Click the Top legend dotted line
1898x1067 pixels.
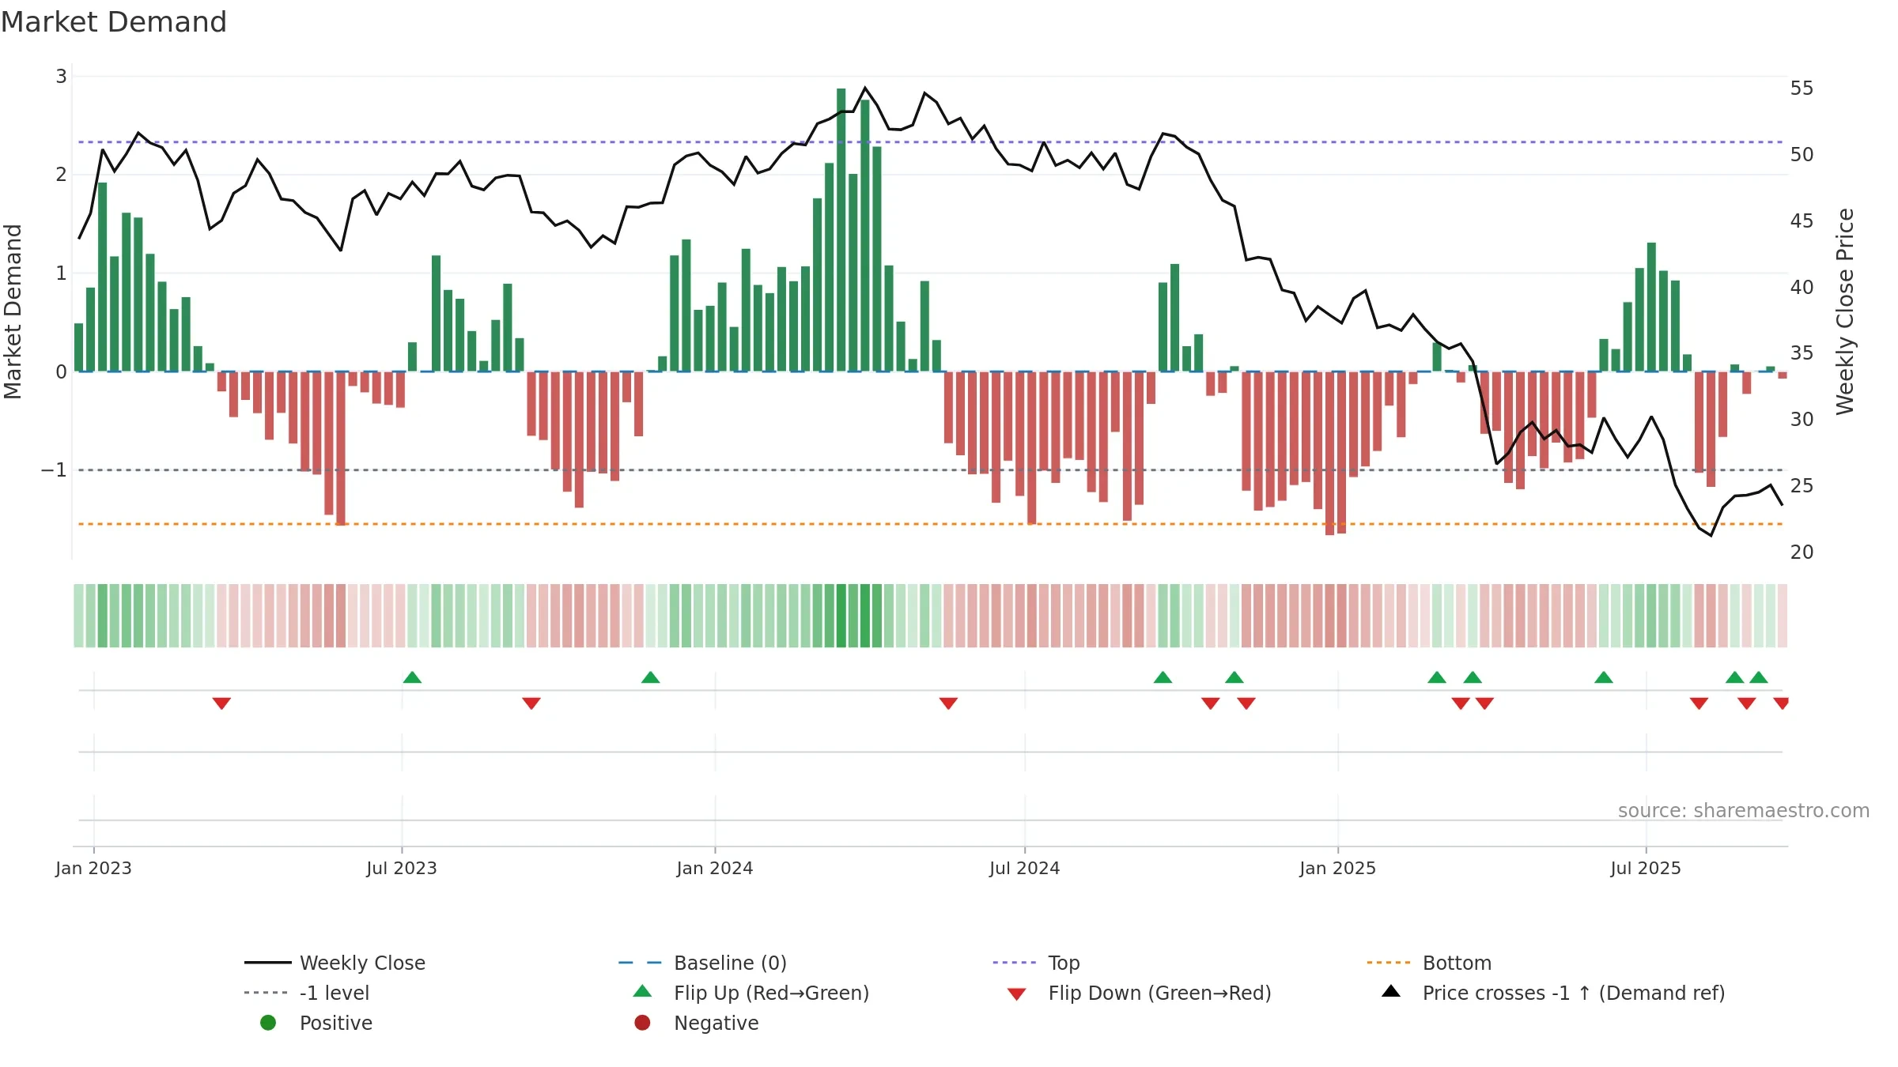click(1015, 963)
